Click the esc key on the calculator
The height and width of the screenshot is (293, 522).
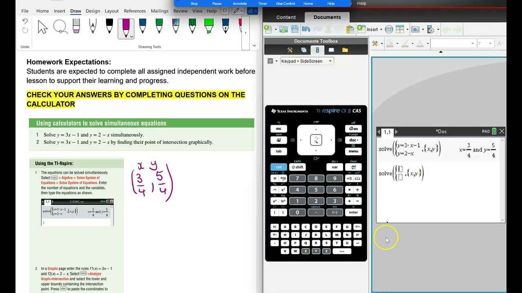(x=279, y=129)
